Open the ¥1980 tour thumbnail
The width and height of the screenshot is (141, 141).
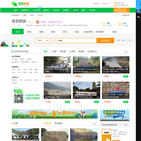(87, 65)
